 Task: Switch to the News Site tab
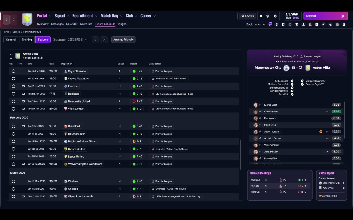tap(86, 24)
